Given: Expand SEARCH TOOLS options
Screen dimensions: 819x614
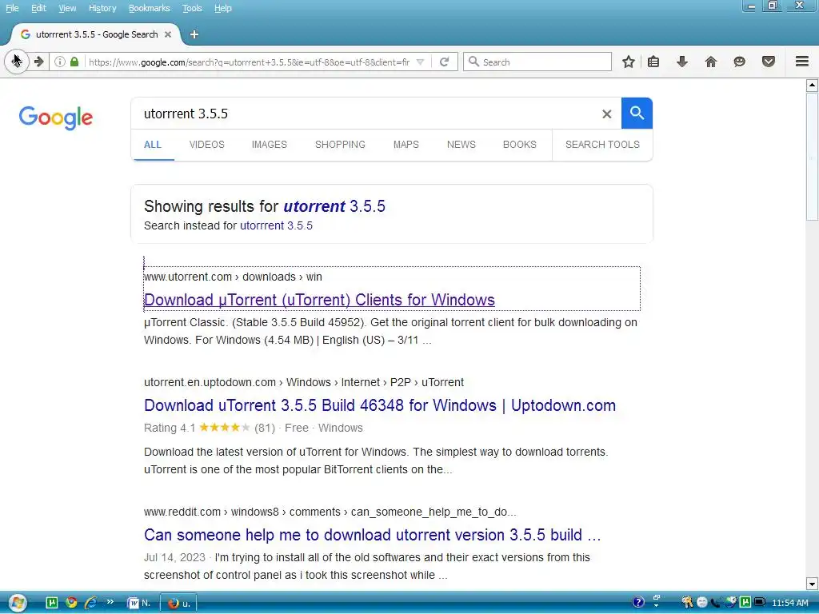Looking at the screenshot, I should coord(602,145).
